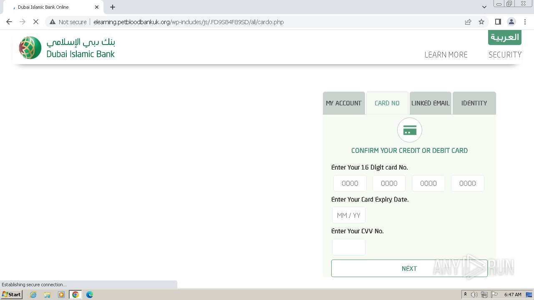Click Enter Your 16 Digit card No. label
Image resolution: width=534 pixels, height=300 pixels.
370,167
